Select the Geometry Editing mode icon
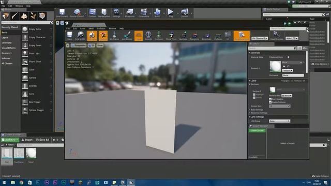 point(42,16)
